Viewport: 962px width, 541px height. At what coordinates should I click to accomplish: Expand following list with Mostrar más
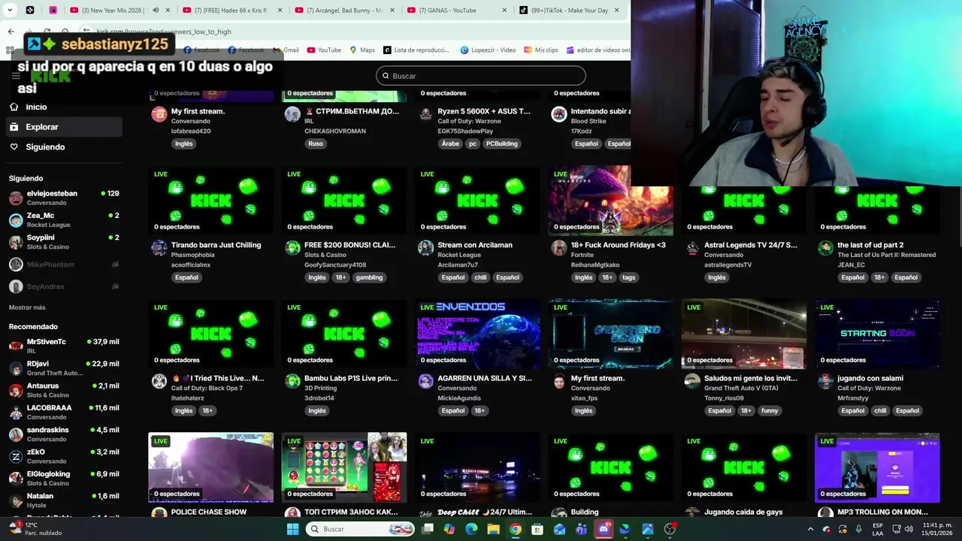point(27,307)
